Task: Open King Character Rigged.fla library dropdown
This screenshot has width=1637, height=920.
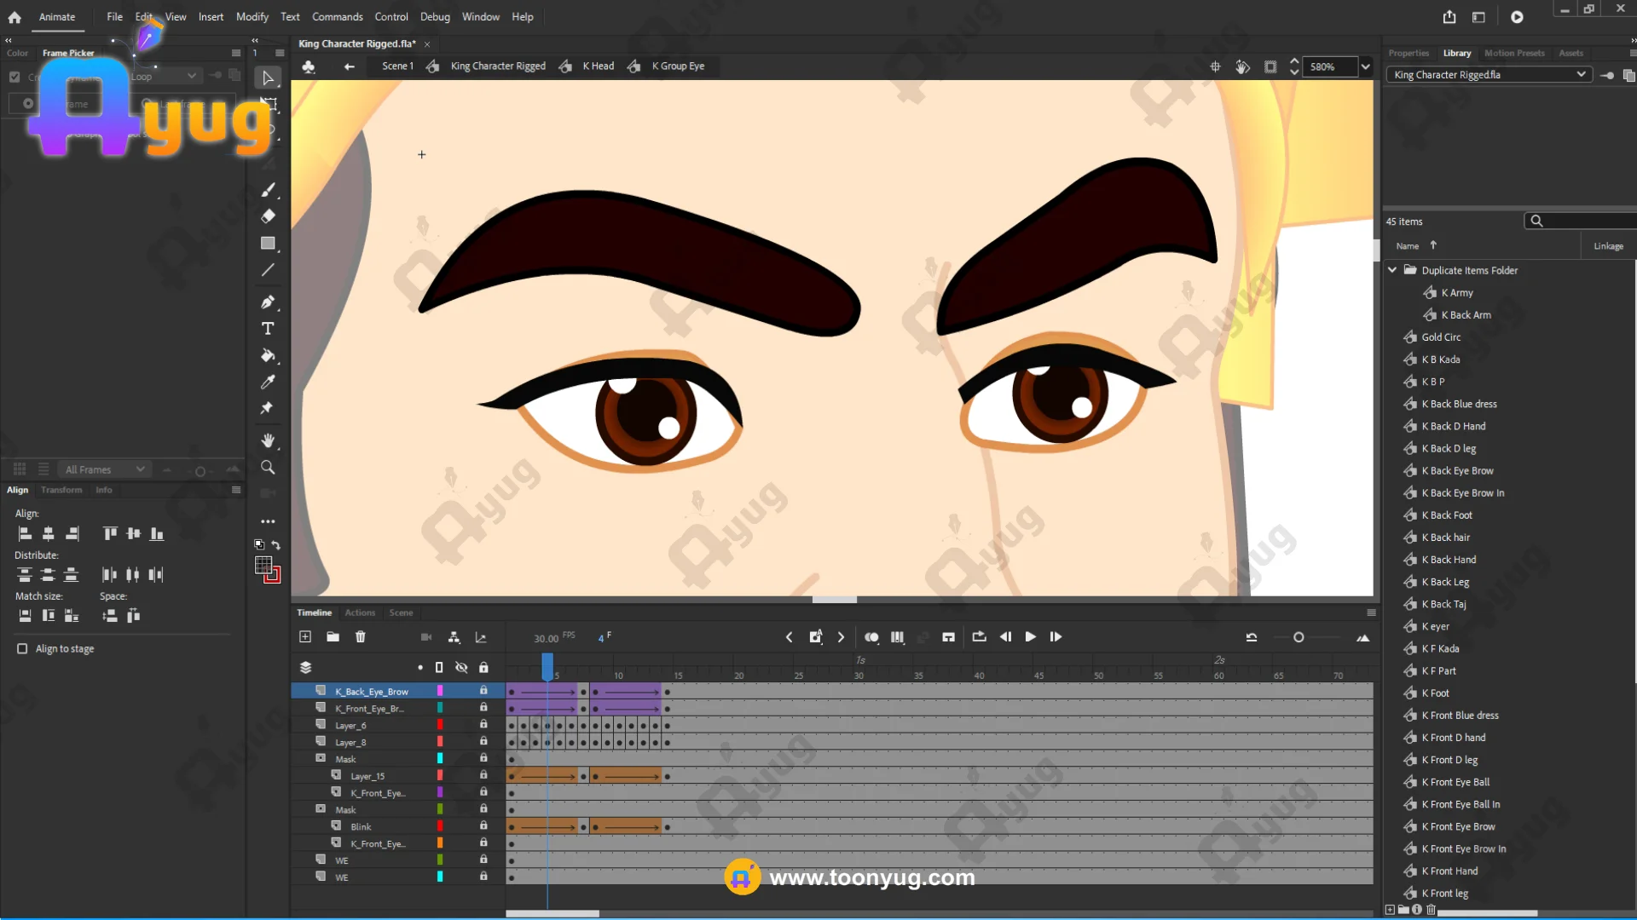Action: coord(1581,75)
